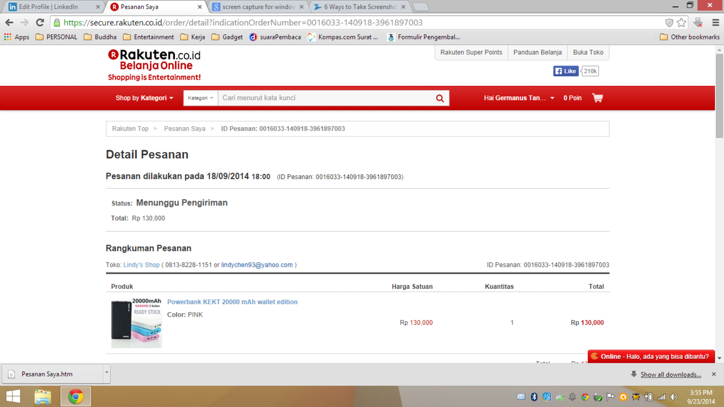Open the volume speaker tray icon

point(673,397)
